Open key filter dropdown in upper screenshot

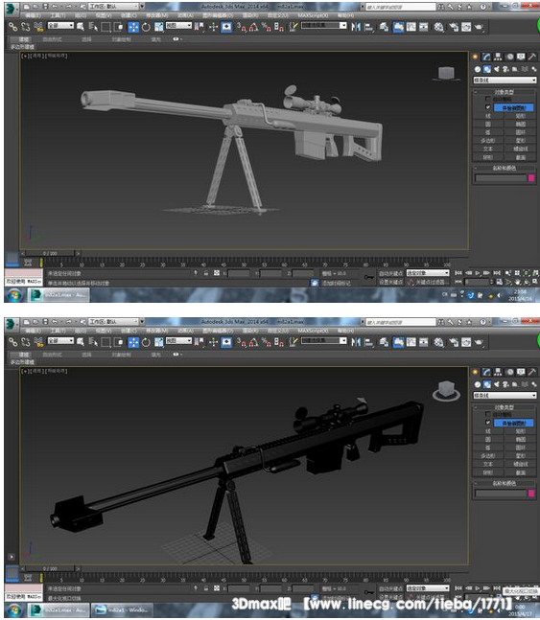click(428, 273)
